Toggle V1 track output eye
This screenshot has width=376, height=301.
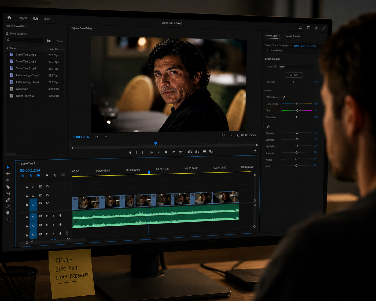coord(47,203)
